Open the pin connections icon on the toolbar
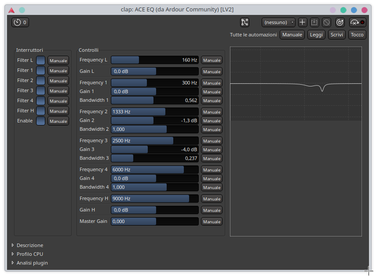376x276 pixels. 245,22
